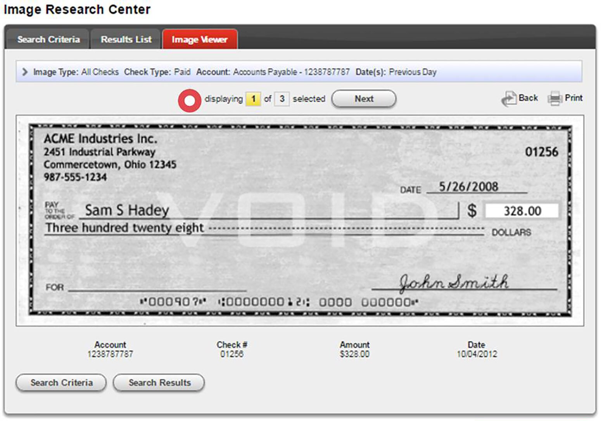Click the Check # 01256 value
Image resolution: width=601 pixels, height=421 pixels.
[x=232, y=354]
